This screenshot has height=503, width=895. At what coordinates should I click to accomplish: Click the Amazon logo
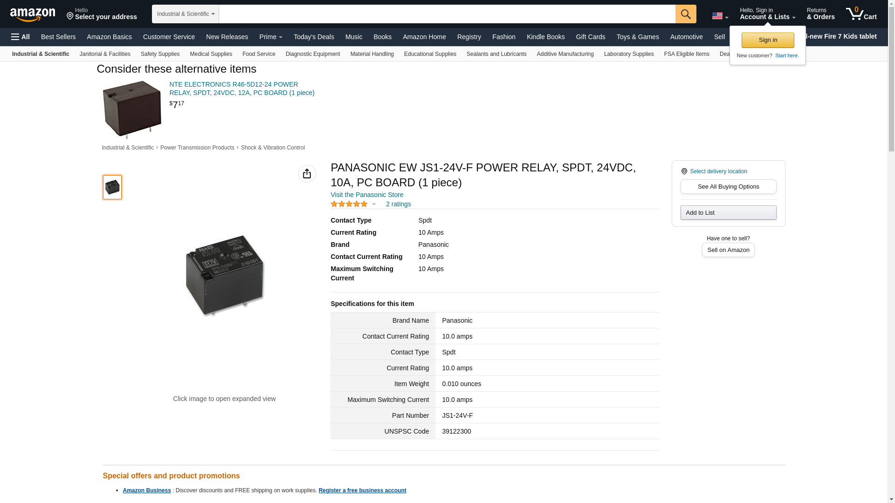[33, 14]
